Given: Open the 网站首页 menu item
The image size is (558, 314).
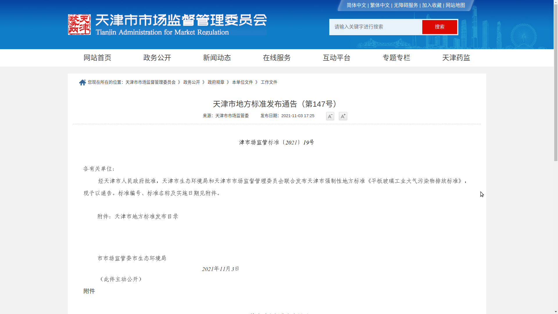Looking at the screenshot, I should tap(97, 58).
